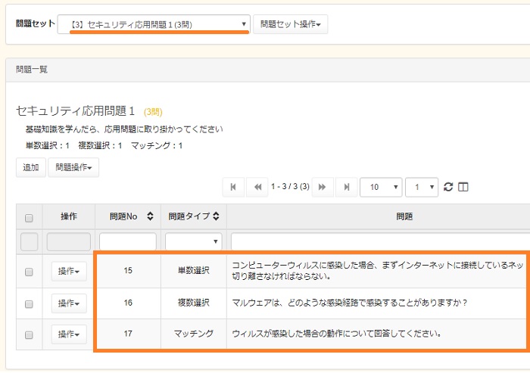Click the 問題No filter input field
The height and width of the screenshot is (373, 530).
click(x=127, y=242)
